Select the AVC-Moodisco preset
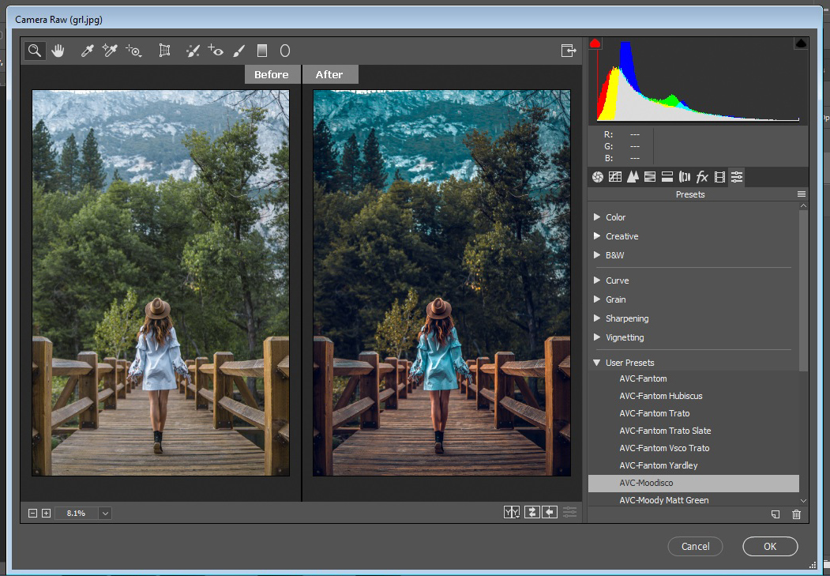Image resolution: width=830 pixels, height=576 pixels. [x=693, y=483]
